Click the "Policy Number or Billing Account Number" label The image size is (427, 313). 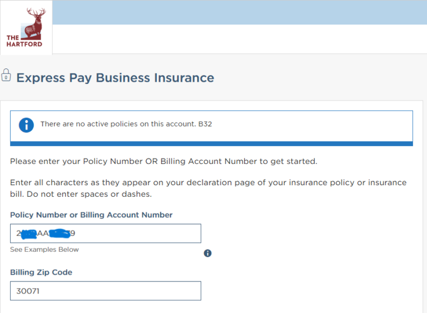(x=91, y=215)
